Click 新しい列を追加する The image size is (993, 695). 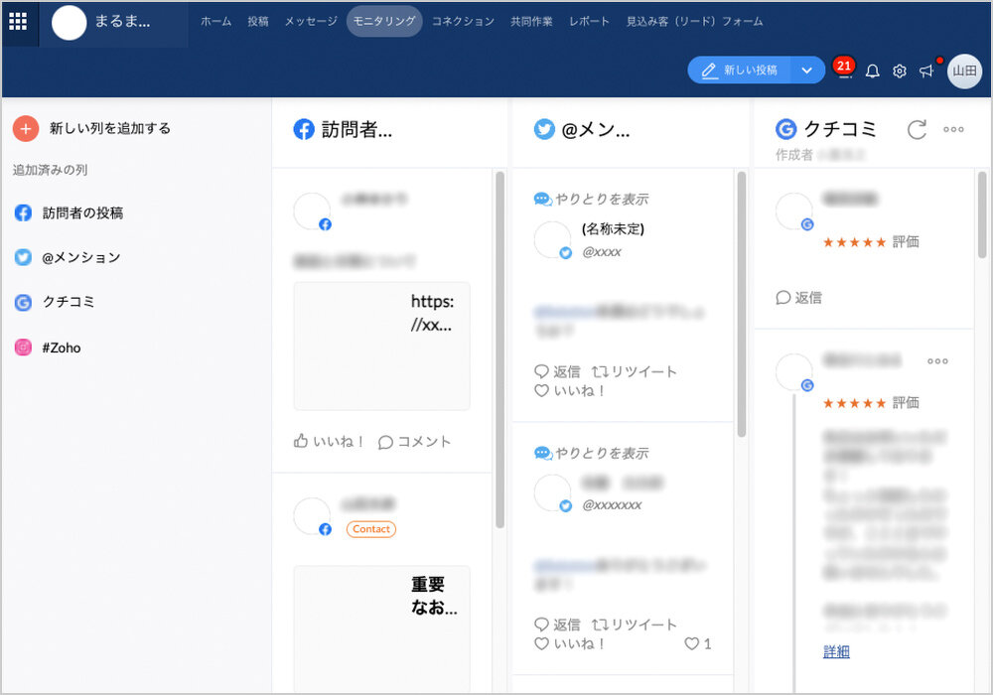[110, 128]
